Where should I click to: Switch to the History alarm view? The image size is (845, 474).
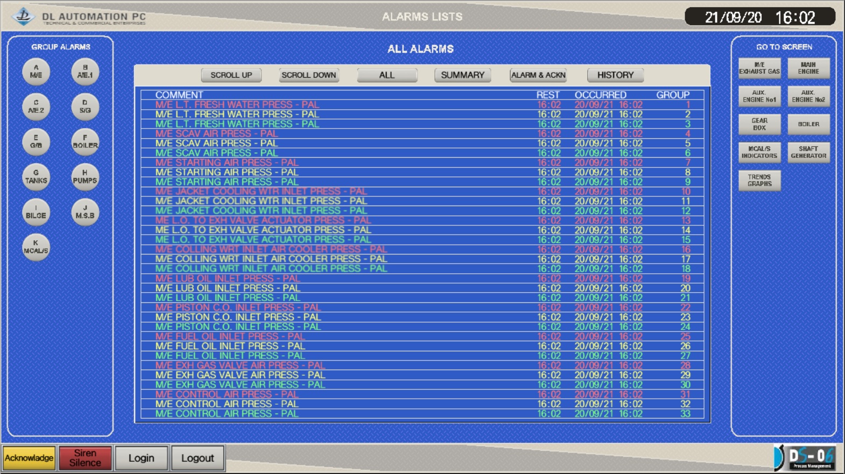pyautogui.click(x=615, y=75)
